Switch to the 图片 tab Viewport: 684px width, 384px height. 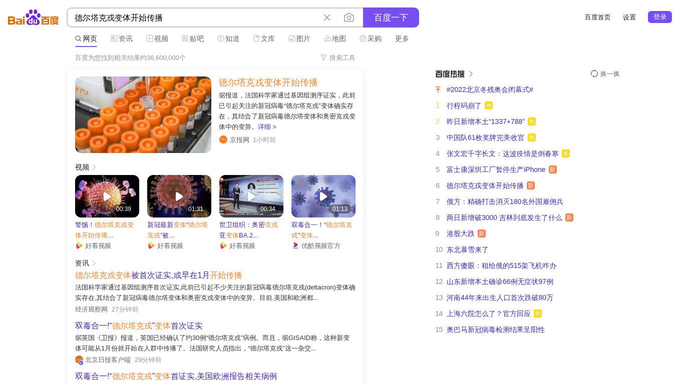[x=299, y=38]
